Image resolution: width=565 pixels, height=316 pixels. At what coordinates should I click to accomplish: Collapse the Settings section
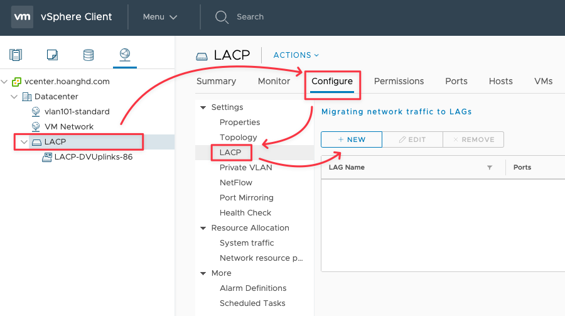(x=203, y=107)
